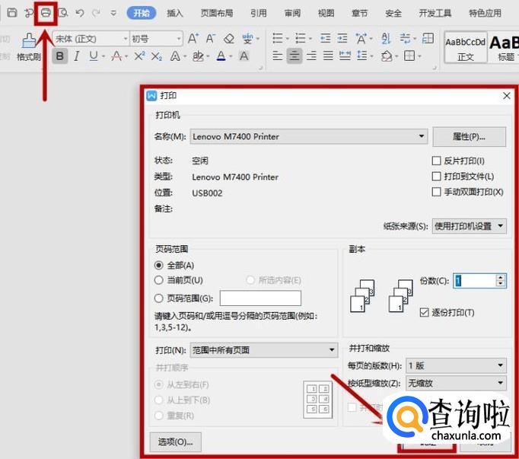This screenshot has width=519, height=459.
Task: Apply superscript X² formatting
Action: pyautogui.click(x=139, y=56)
